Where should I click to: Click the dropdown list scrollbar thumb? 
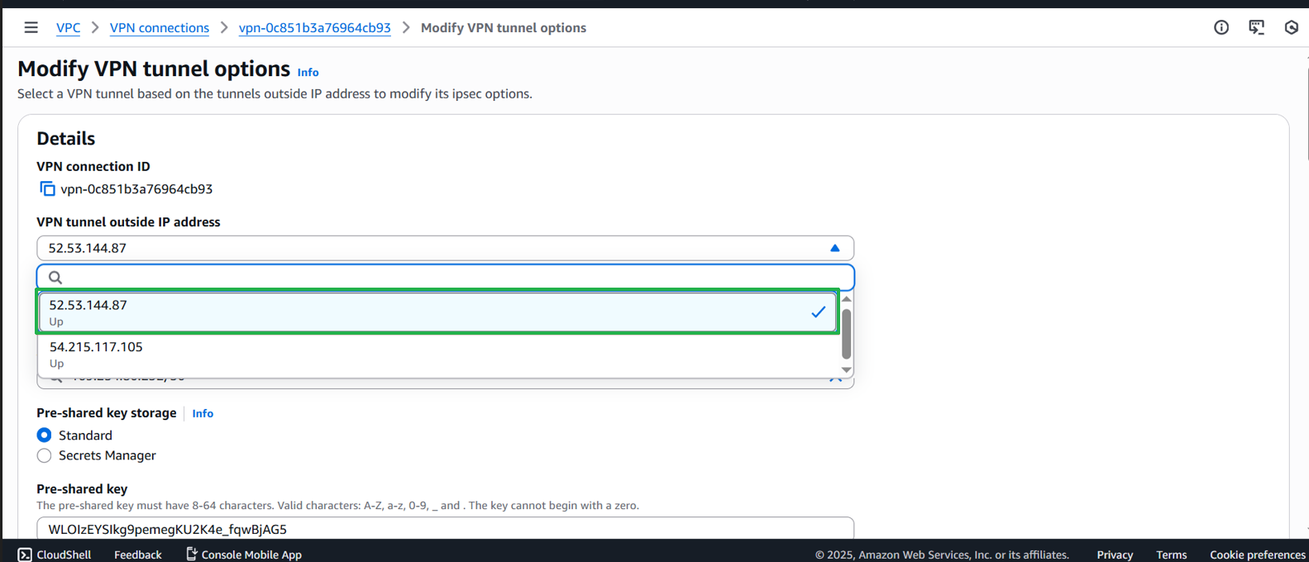[846, 334]
